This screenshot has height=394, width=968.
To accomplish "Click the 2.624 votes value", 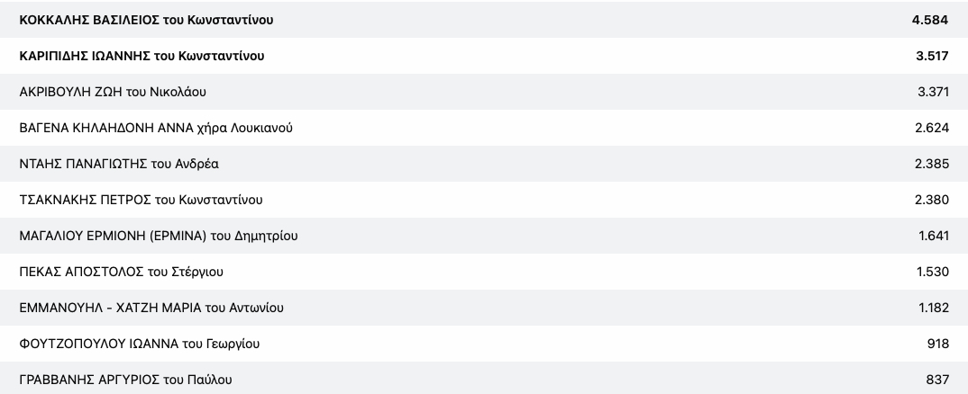I will pos(931,128).
